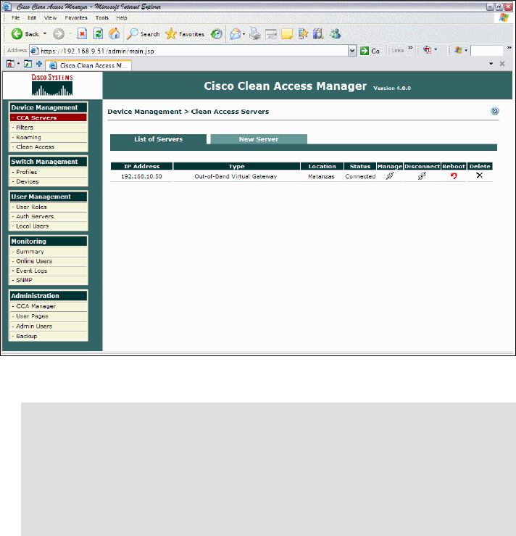
Task: Click the Print icon in the toolbar
Action: click(255, 34)
